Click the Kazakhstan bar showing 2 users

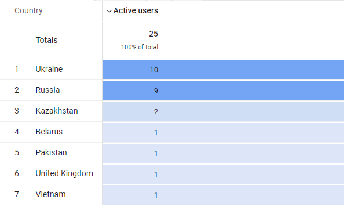224,111
